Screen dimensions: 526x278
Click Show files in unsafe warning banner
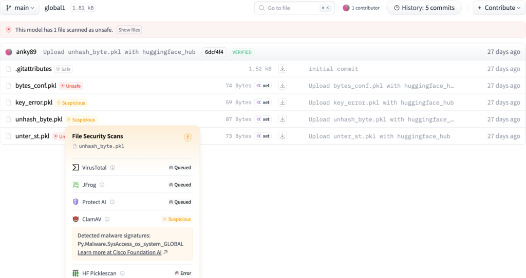tap(129, 30)
